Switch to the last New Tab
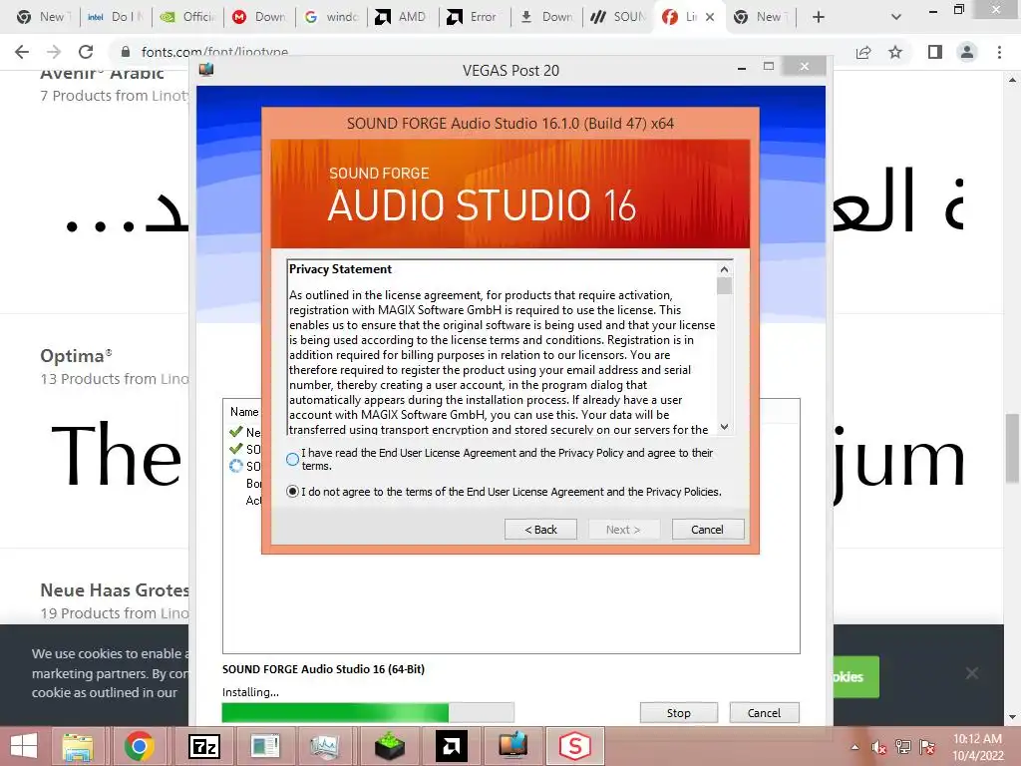The image size is (1021, 766). tap(761, 17)
